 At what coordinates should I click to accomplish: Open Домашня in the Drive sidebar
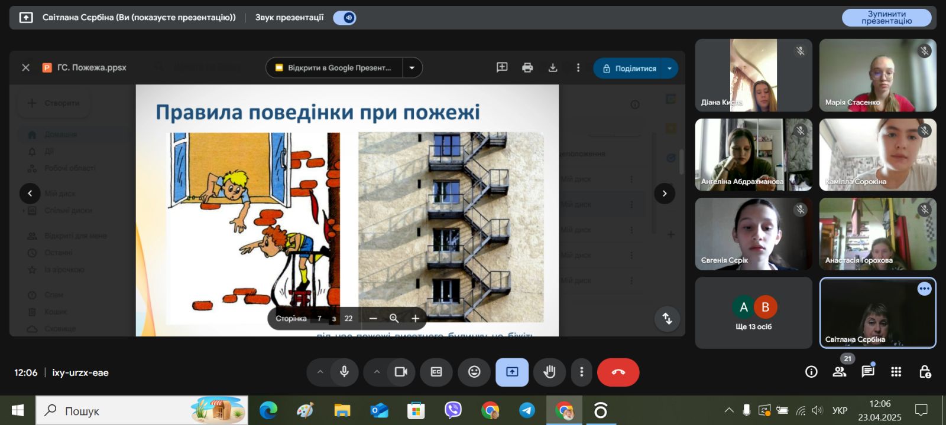click(60, 135)
